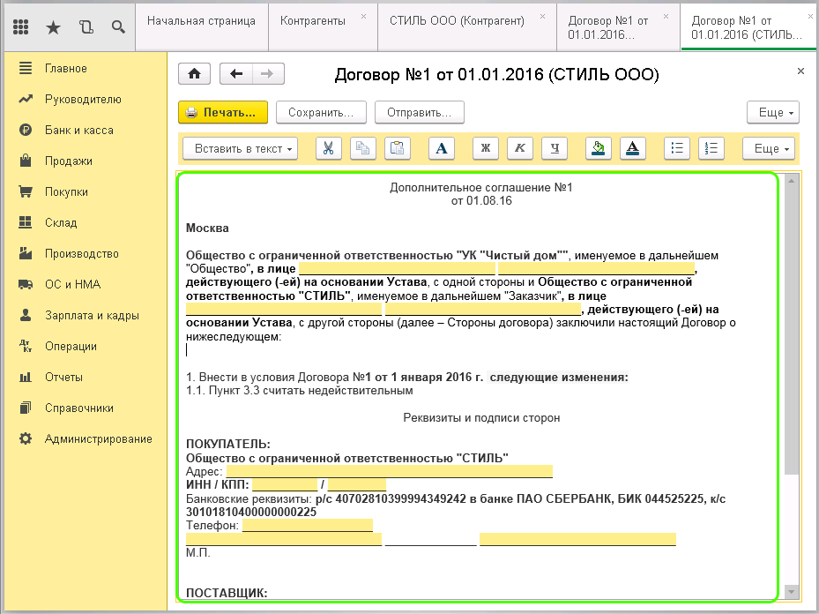Viewport: 819px width, 614px height.
Task: Click the Отправить button
Action: point(420,112)
